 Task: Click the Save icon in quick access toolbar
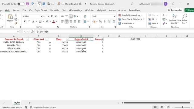tap(27, 4)
